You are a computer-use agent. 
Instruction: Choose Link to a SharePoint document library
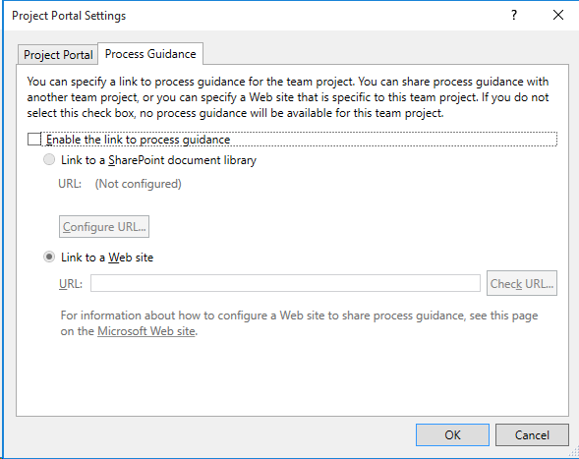point(49,160)
